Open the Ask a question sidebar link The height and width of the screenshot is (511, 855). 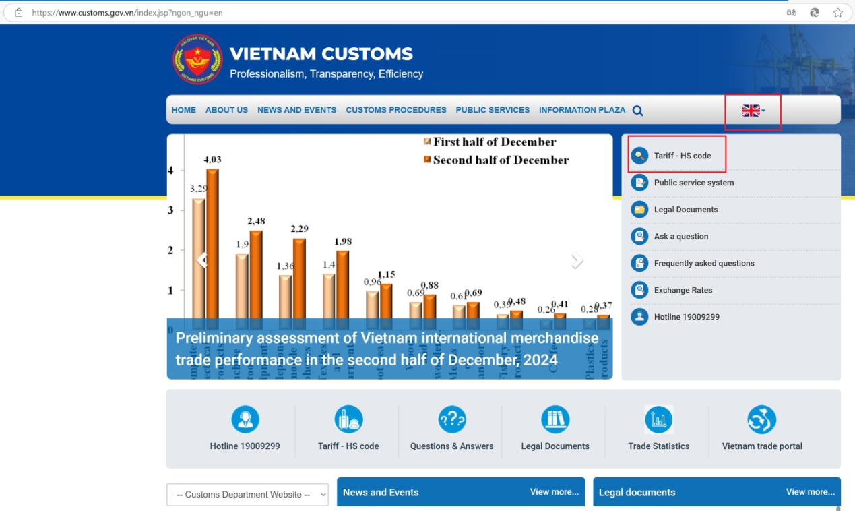[x=680, y=237]
